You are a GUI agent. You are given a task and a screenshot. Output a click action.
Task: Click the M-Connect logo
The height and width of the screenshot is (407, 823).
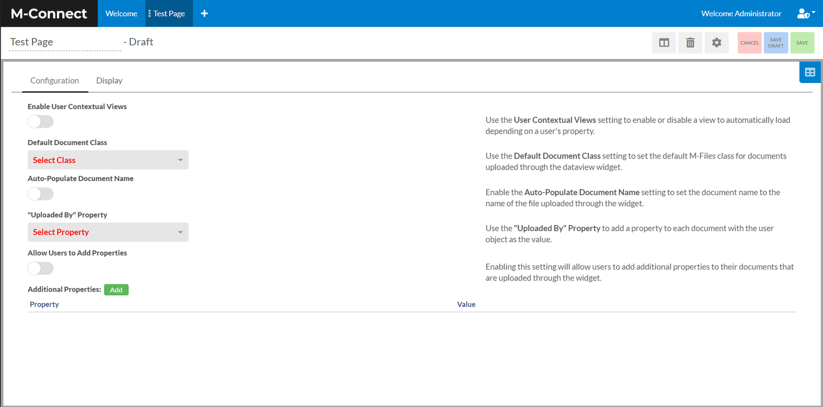pos(49,13)
